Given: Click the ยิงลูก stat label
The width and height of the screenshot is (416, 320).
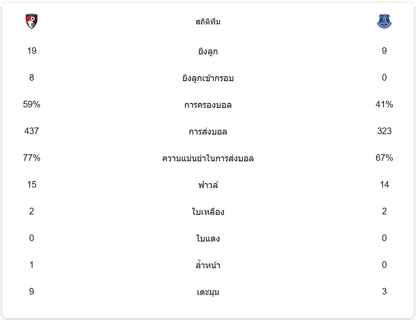Looking at the screenshot, I should (208, 51).
